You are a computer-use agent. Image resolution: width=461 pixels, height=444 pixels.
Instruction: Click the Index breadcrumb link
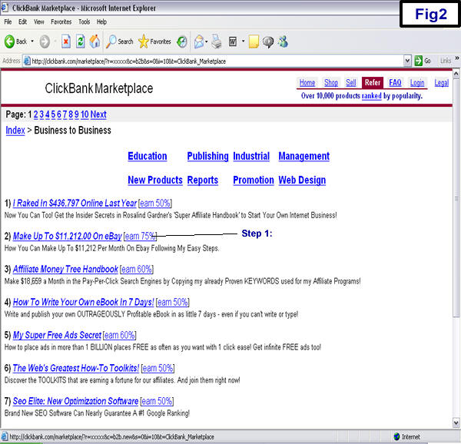click(15, 130)
